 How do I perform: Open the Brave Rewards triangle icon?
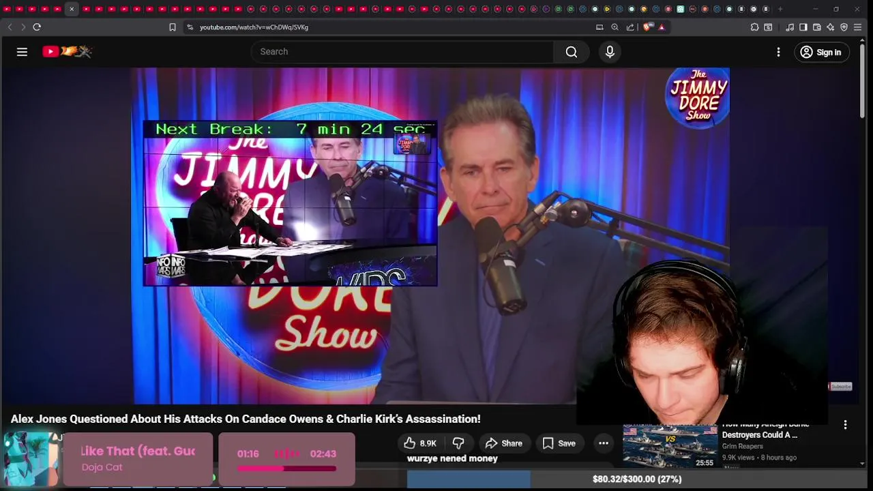[x=662, y=27]
